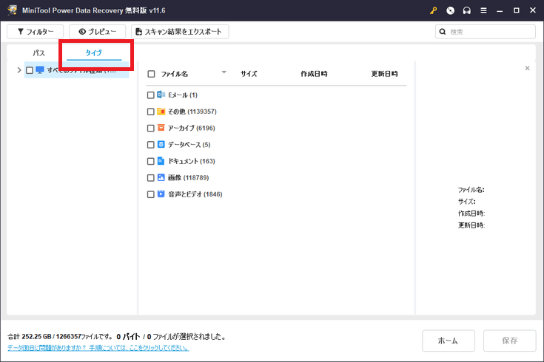The height and width of the screenshot is (362, 544).
Task: Select the タイプ tab
Action: click(x=94, y=53)
